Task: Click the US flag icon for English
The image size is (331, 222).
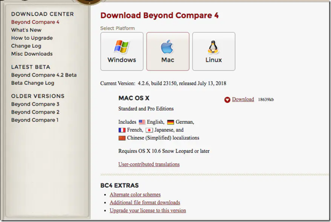Action: click(x=142, y=122)
